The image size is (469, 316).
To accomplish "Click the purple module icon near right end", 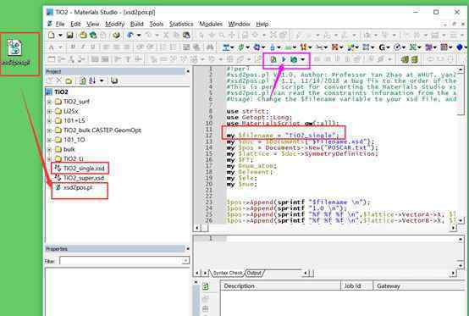I will [428, 47].
